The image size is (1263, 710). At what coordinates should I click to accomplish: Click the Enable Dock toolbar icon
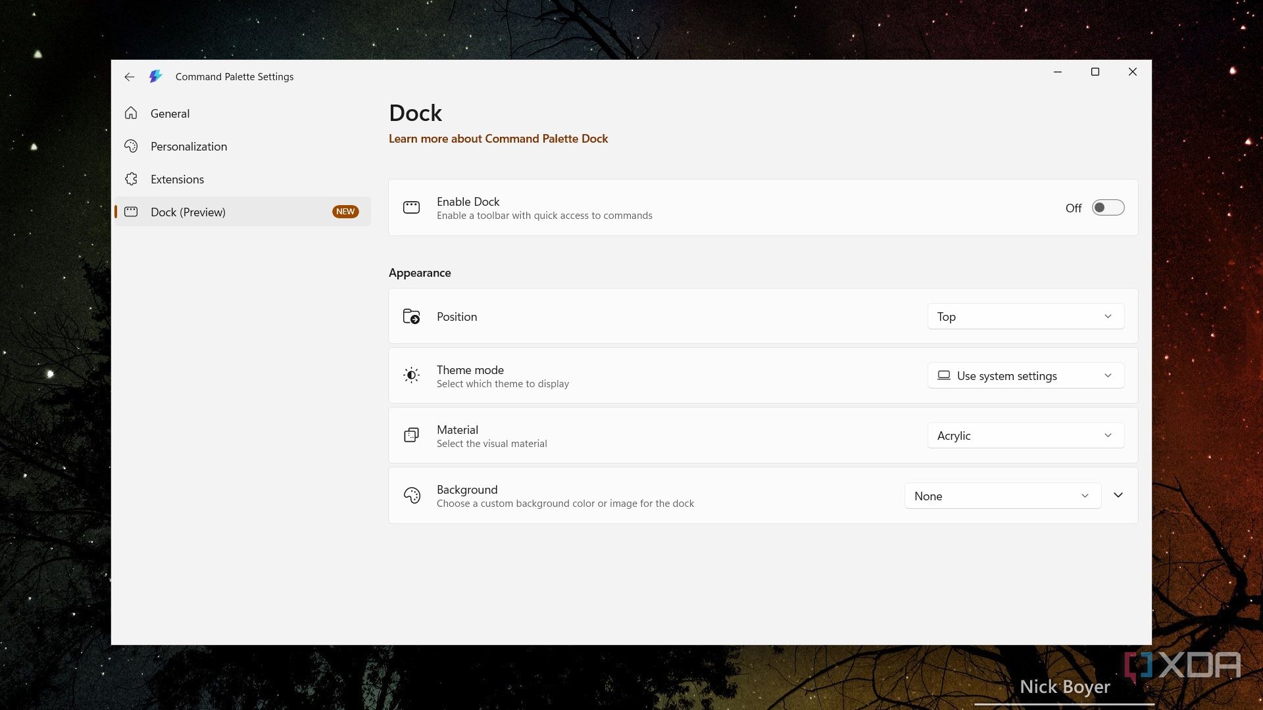pyautogui.click(x=411, y=208)
